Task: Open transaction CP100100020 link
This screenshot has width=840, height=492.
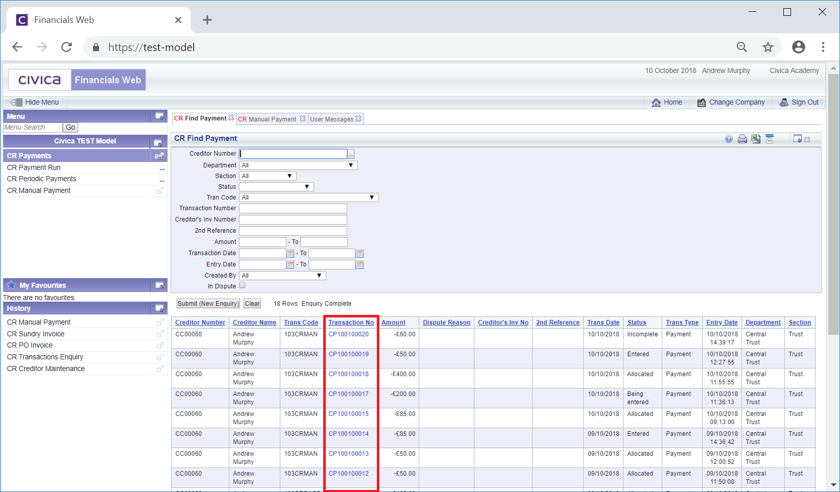Action: tap(348, 334)
